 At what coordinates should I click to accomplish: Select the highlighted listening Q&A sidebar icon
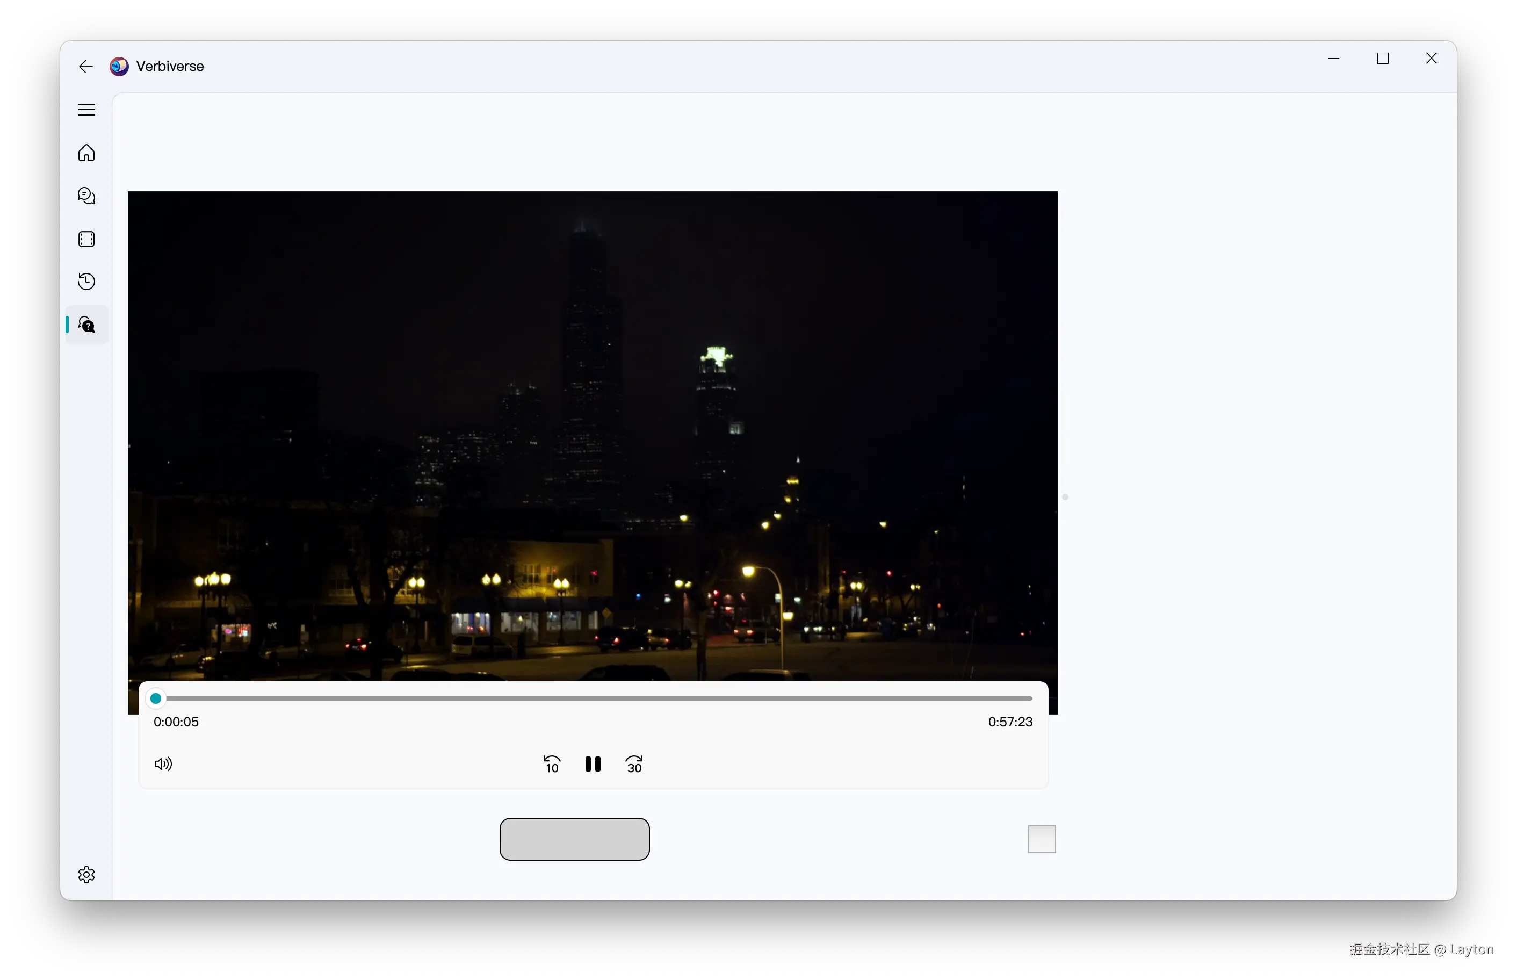point(86,325)
